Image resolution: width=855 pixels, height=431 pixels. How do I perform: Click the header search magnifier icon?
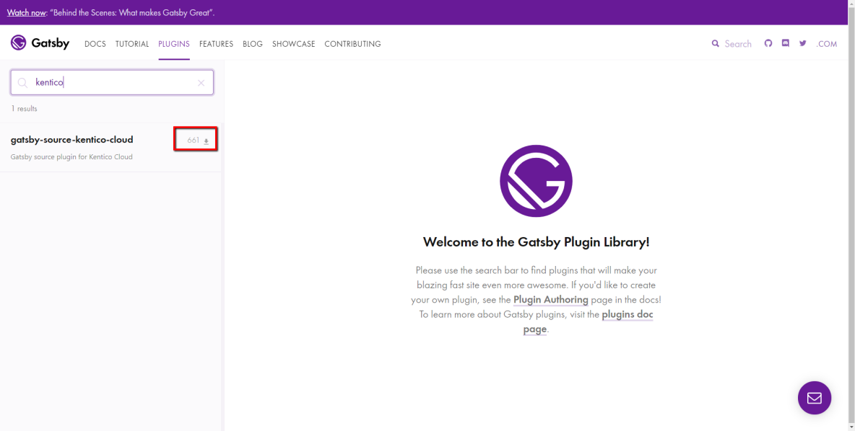tap(716, 43)
